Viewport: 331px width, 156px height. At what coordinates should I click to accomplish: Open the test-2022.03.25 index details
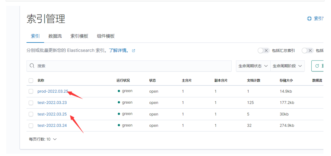click(52, 114)
